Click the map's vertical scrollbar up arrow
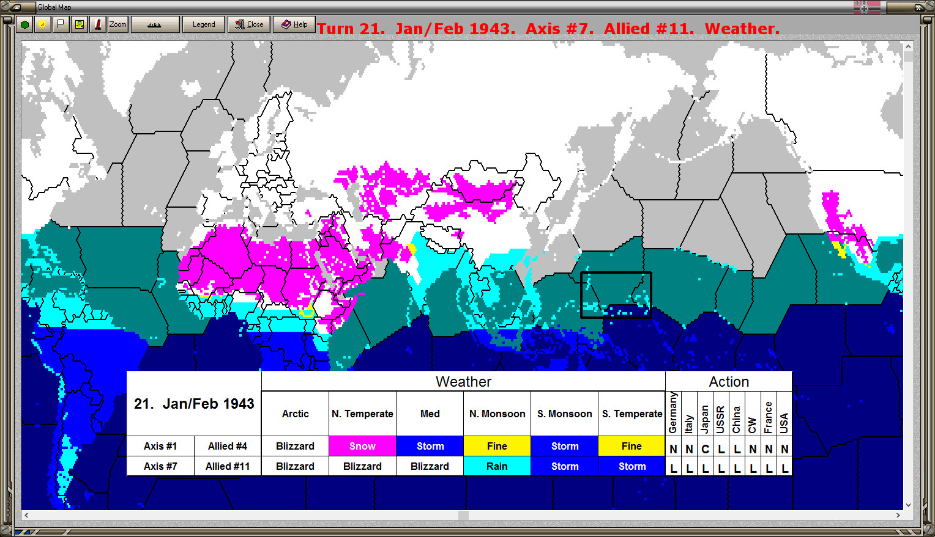 pyautogui.click(x=908, y=46)
